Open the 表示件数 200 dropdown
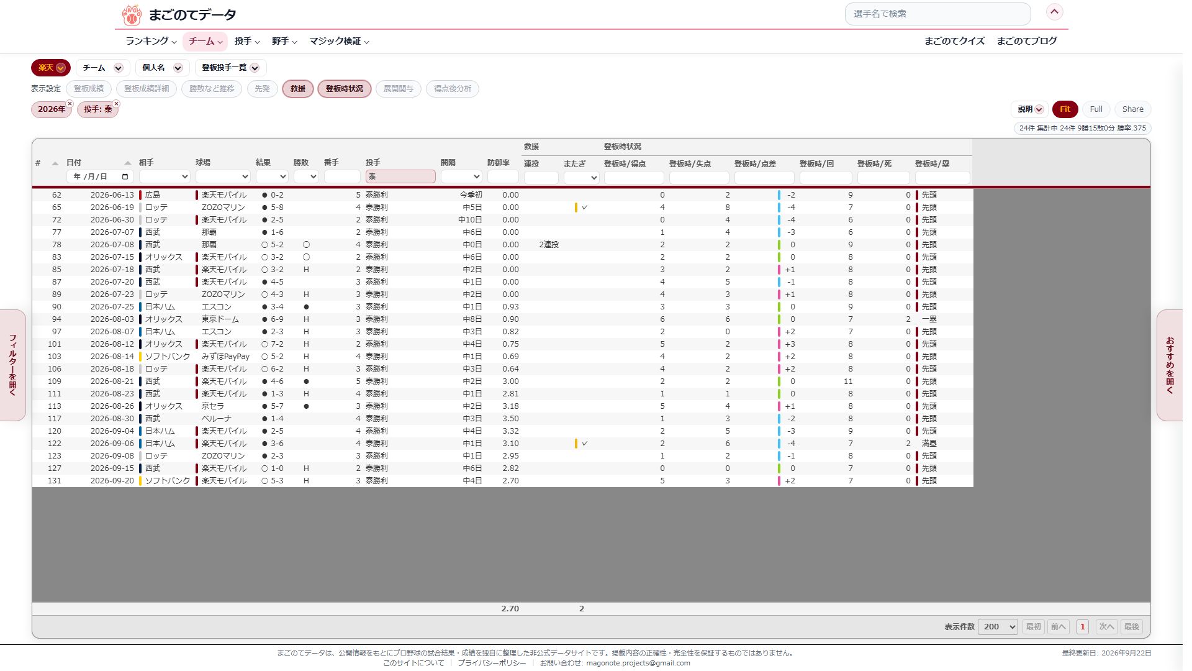The height and width of the screenshot is (671, 1192). tap(998, 627)
